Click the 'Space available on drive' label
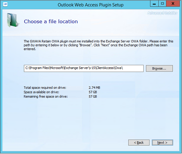 pos(41,92)
